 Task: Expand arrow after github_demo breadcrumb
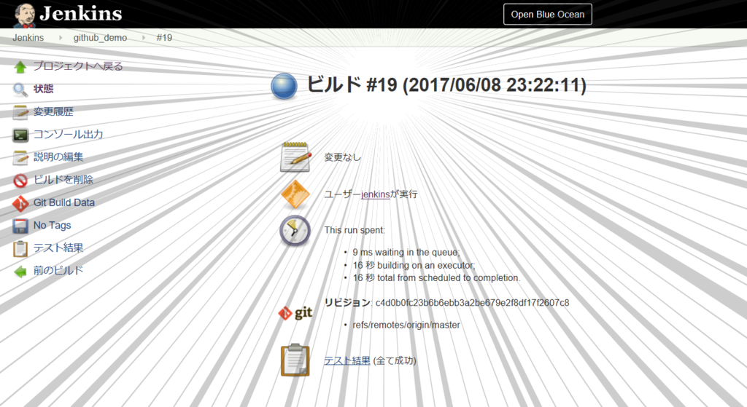(143, 38)
